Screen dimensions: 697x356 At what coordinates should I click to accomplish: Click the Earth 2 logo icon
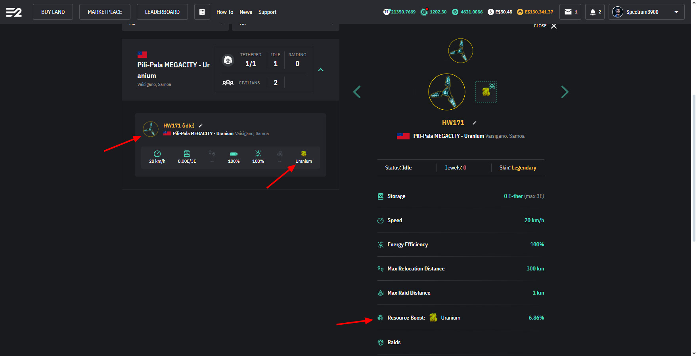14,12
